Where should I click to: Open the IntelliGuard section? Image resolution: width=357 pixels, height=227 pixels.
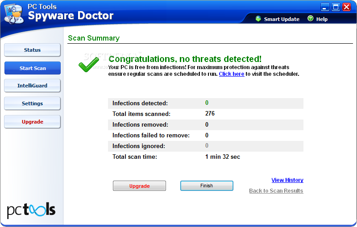tap(32, 86)
